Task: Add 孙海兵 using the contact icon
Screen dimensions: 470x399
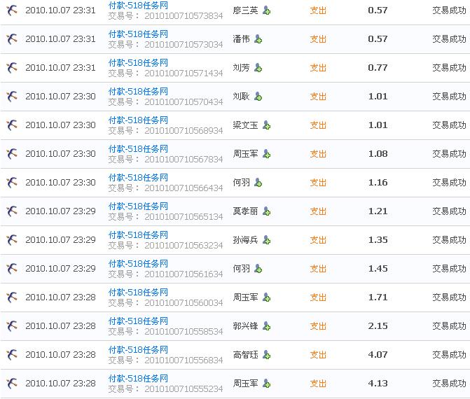Action: coord(267,240)
